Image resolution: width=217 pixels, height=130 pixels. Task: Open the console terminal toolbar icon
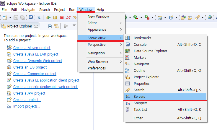pos(31,17)
